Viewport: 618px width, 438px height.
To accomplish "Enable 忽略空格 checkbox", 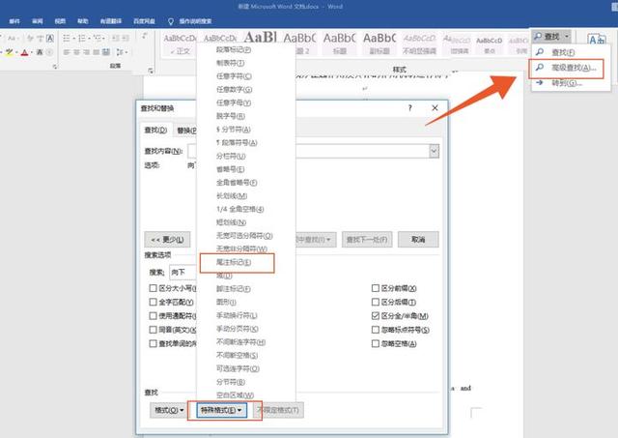I will coord(376,343).
